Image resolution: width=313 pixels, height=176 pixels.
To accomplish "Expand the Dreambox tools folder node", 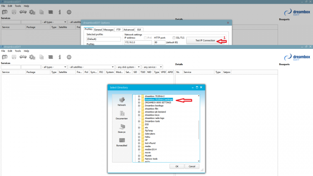I will tap(139, 121).
